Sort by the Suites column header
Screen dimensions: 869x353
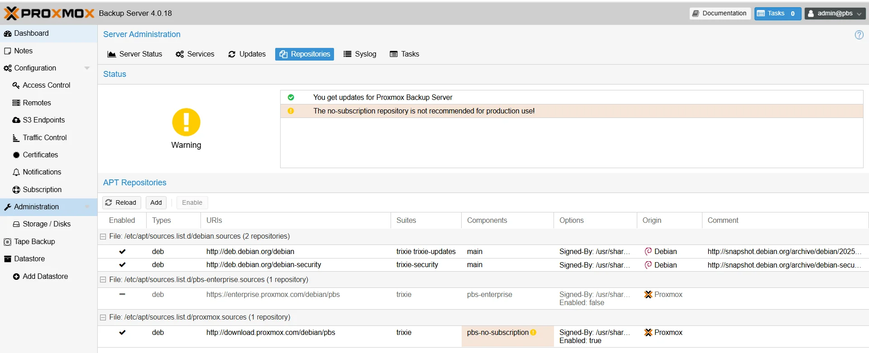pos(426,221)
